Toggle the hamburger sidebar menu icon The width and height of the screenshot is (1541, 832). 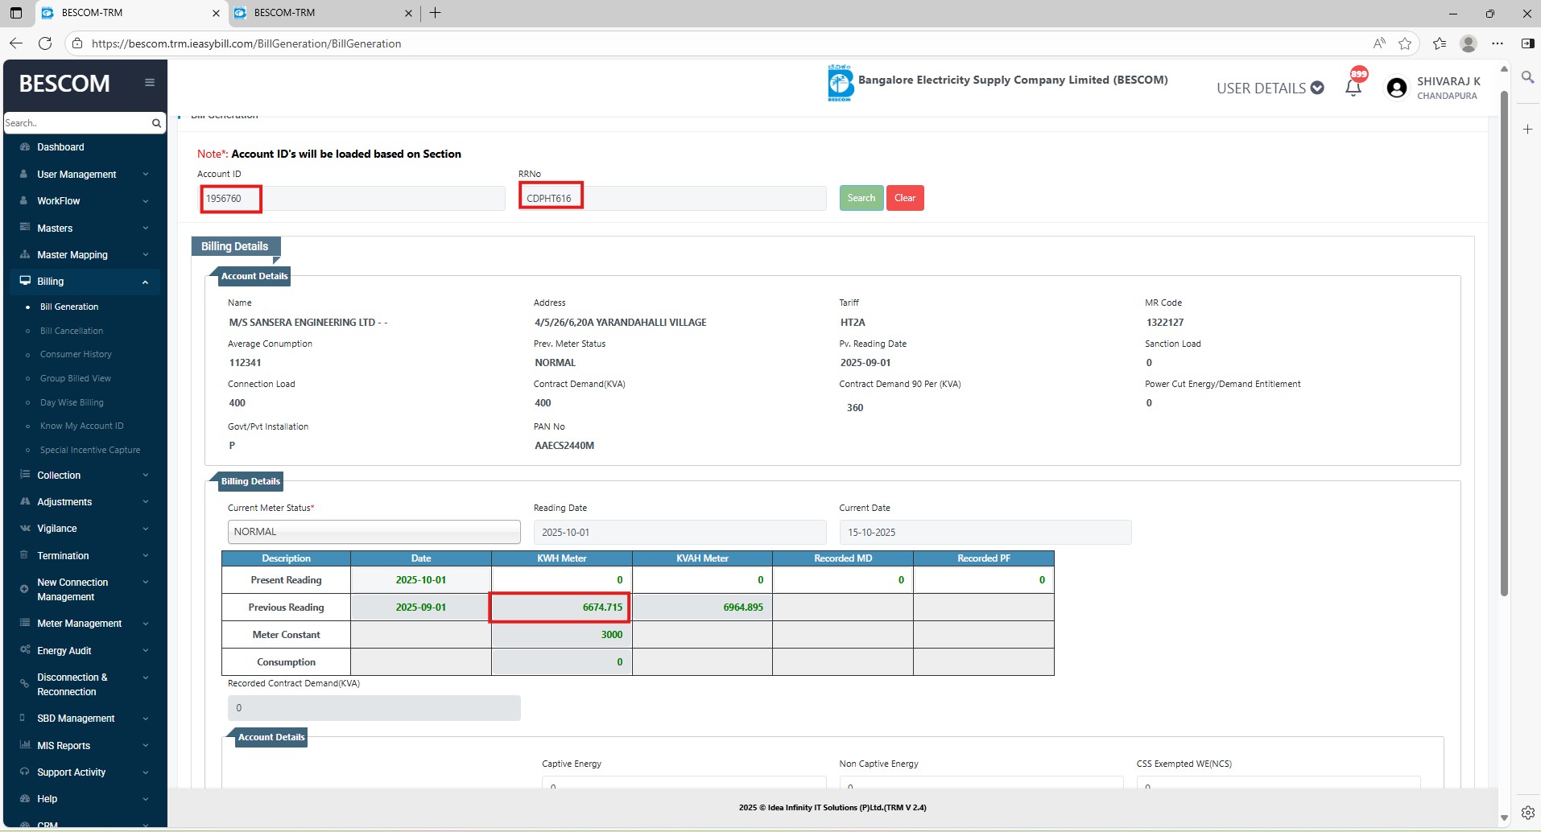coord(149,83)
